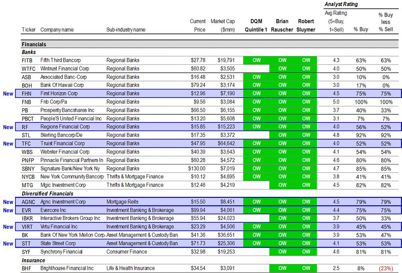Click the Sub-industry name column header

126,30
